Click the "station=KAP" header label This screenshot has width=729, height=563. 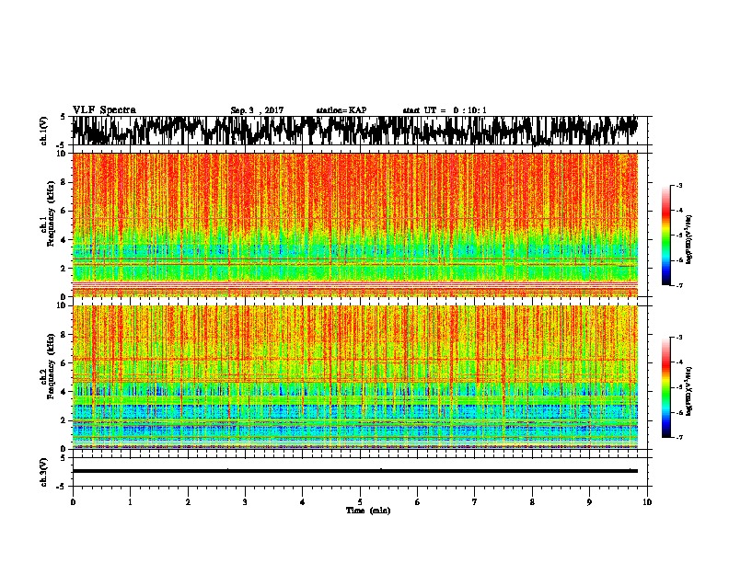[341, 110]
